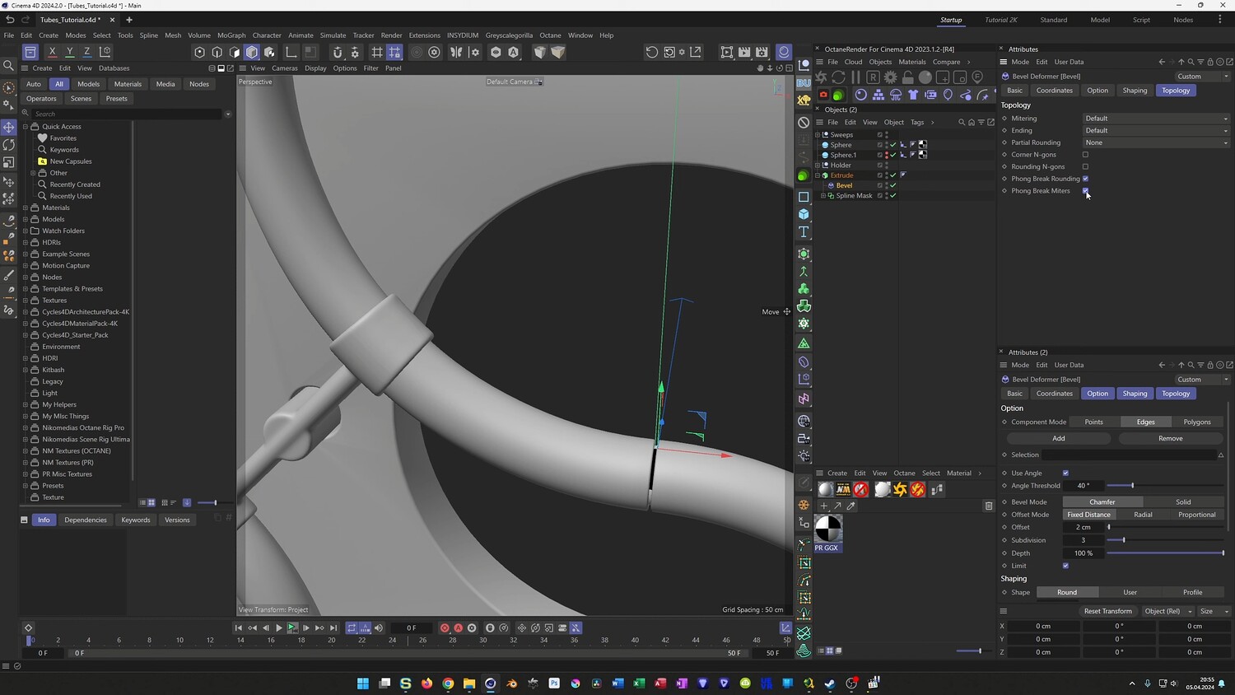Enable the Rounding N-gons checkbox
1235x695 pixels.
point(1085,166)
